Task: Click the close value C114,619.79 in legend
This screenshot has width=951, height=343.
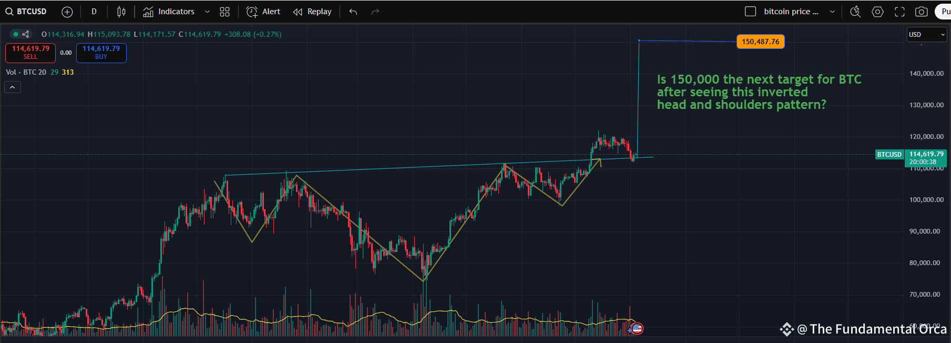Action: click(200, 34)
